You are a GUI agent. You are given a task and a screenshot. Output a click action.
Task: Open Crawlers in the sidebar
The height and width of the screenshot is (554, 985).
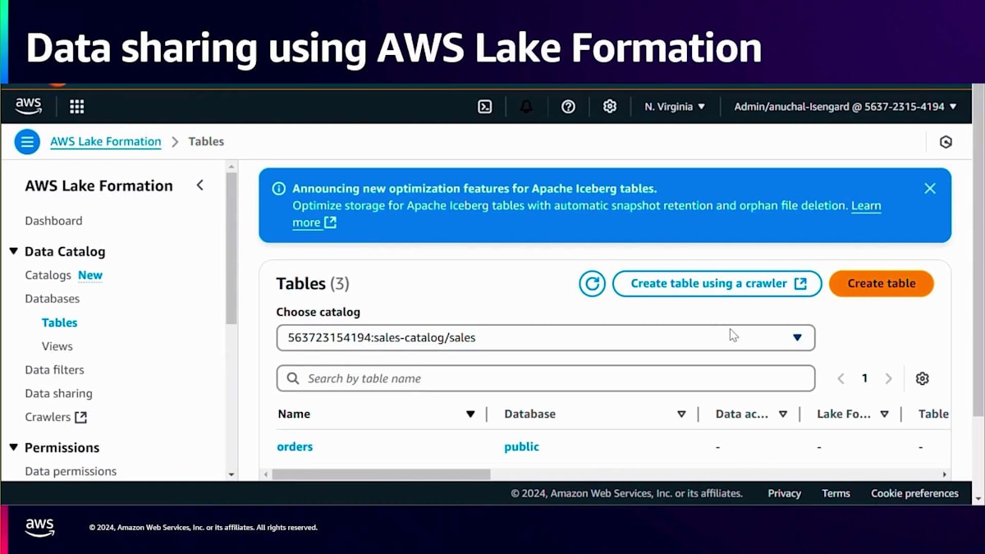coord(48,417)
